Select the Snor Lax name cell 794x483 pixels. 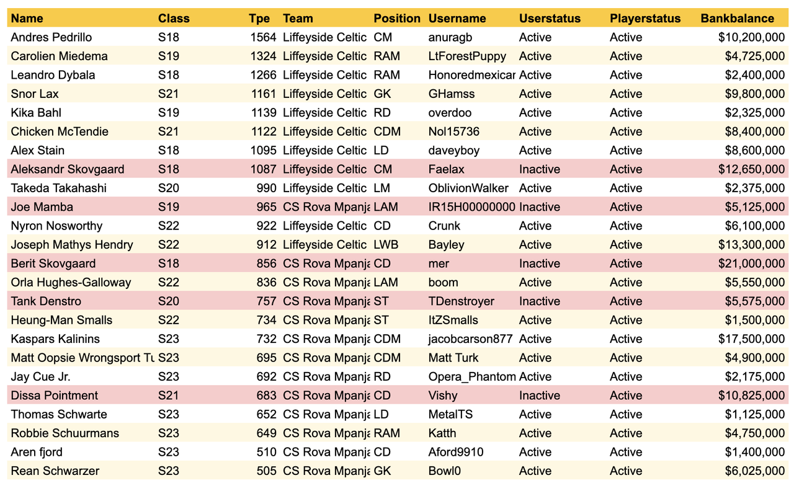35,94
